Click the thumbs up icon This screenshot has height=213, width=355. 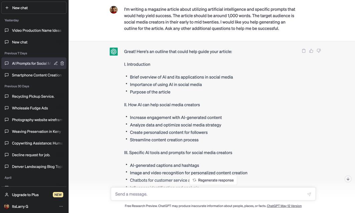(x=311, y=51)
